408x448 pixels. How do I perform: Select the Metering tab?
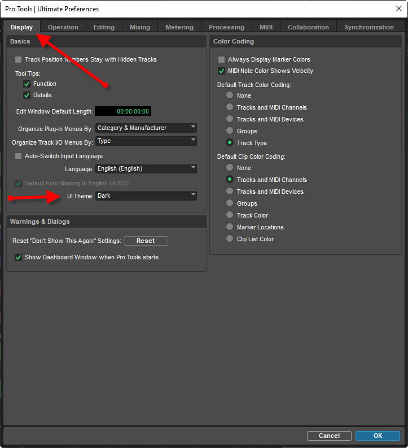tap(179, 27)
